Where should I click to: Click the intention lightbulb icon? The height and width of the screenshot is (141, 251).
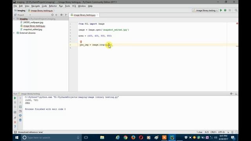pos(81,42)
